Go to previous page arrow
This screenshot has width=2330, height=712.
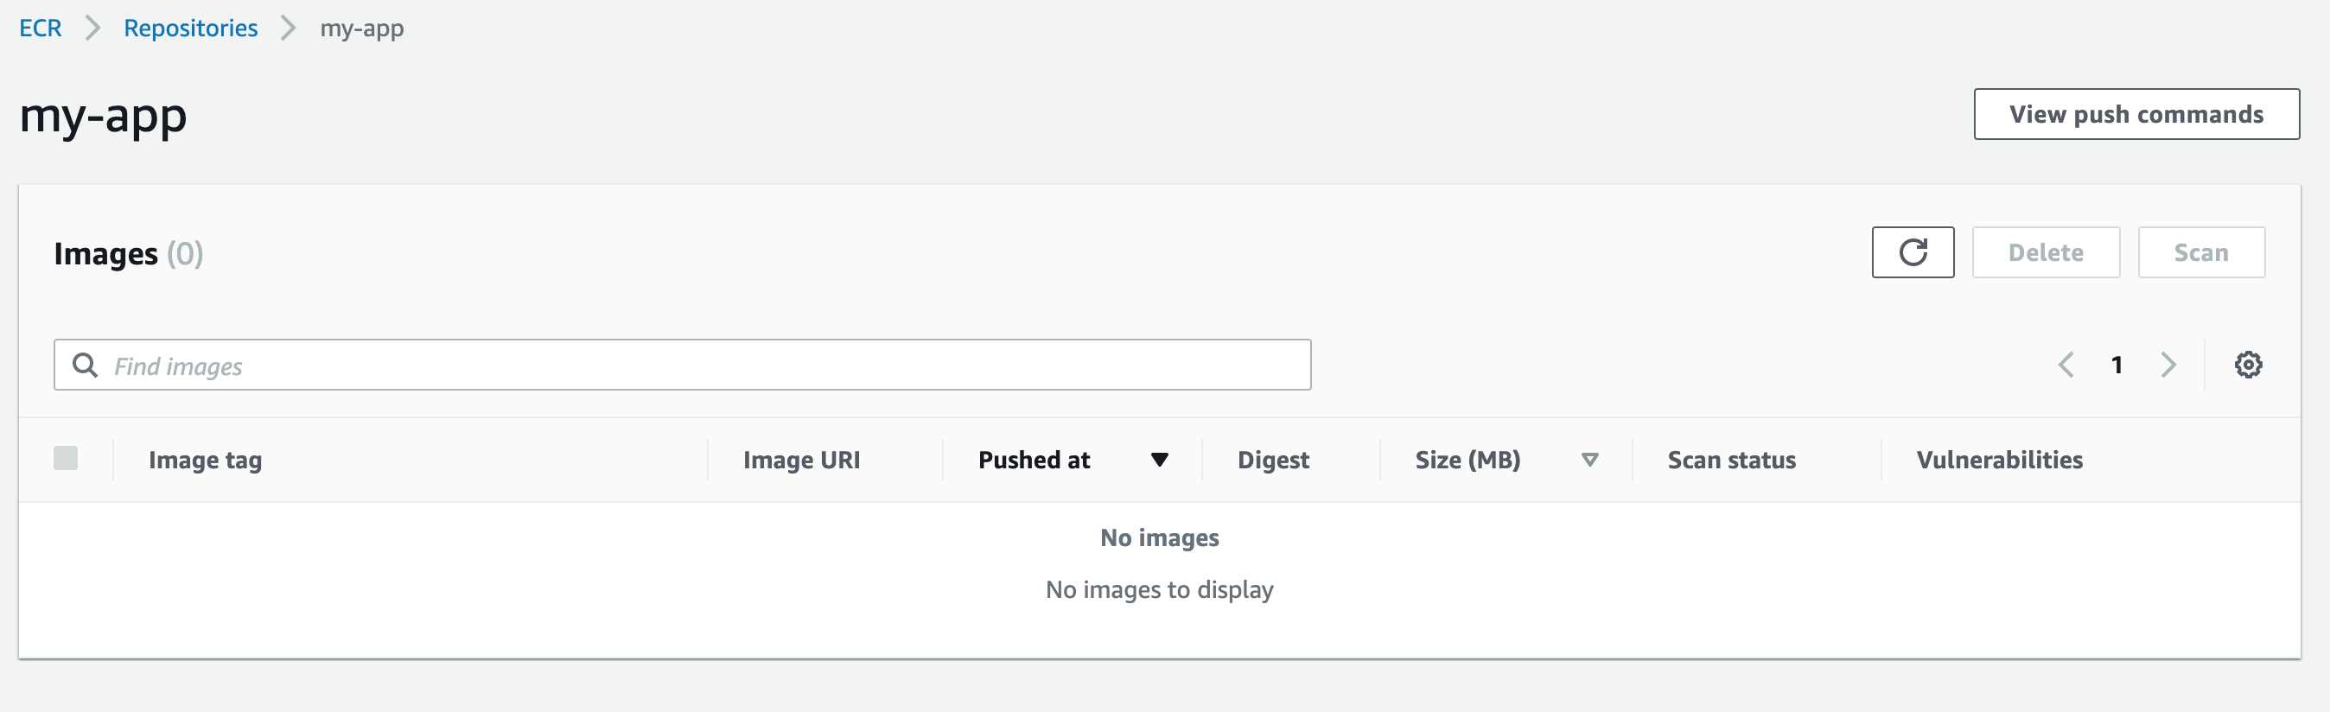click(2065, 365)
